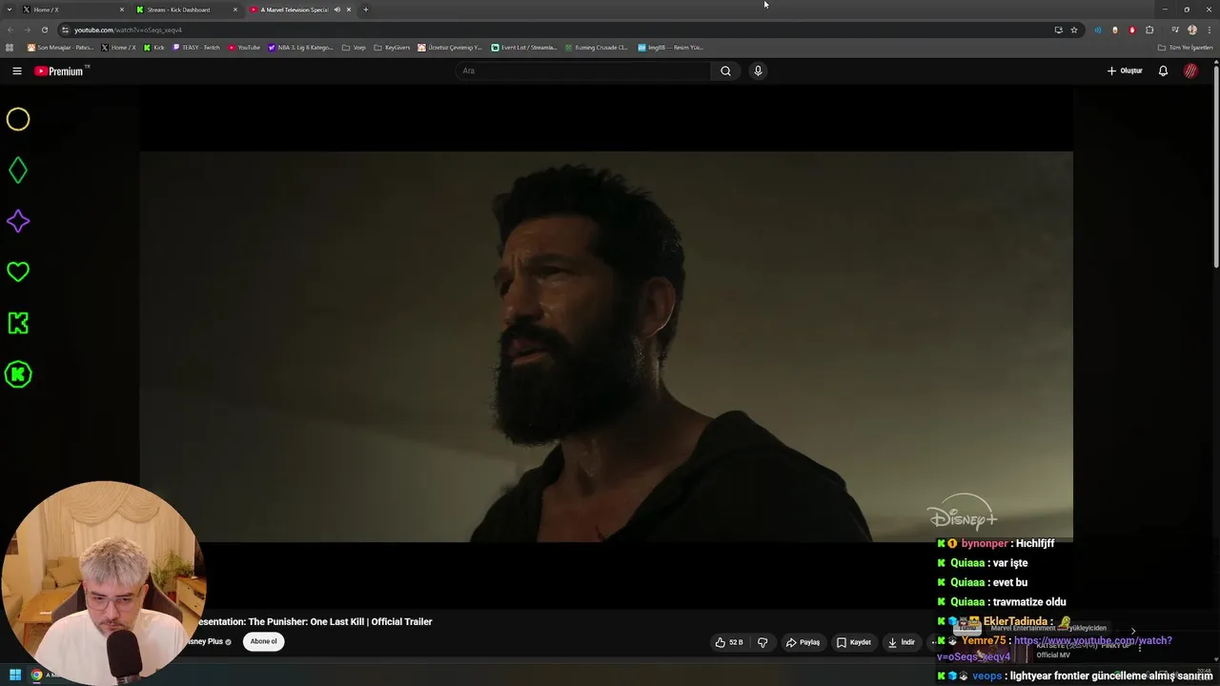Save the video with Kaydet button

tap(853, 642)
